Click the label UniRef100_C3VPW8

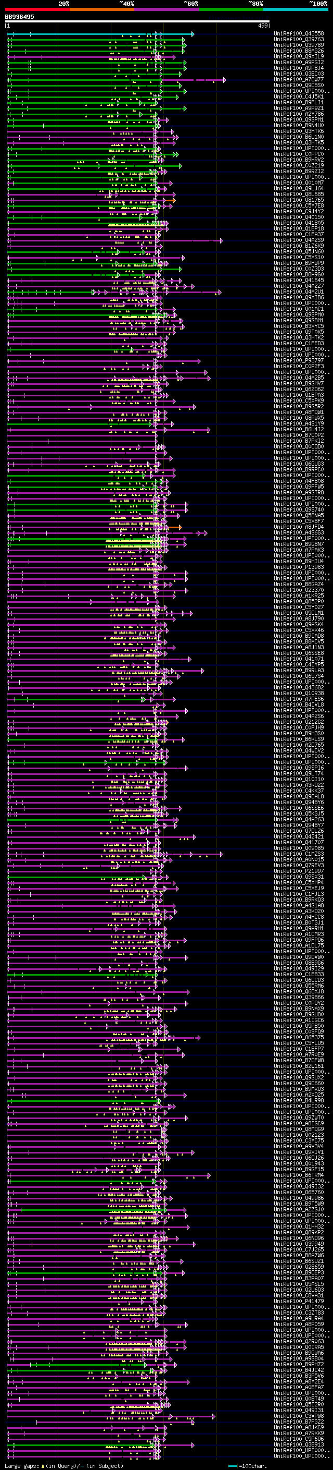(299, 1416)
